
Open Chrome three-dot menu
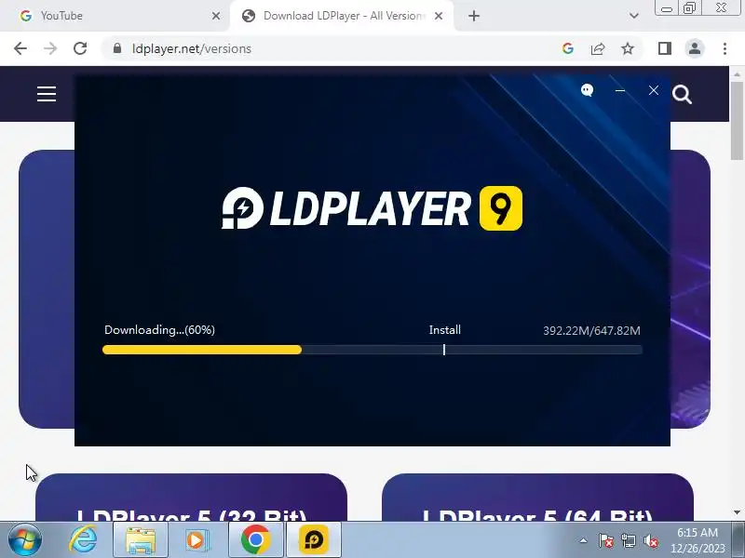(x=725, y=48)
